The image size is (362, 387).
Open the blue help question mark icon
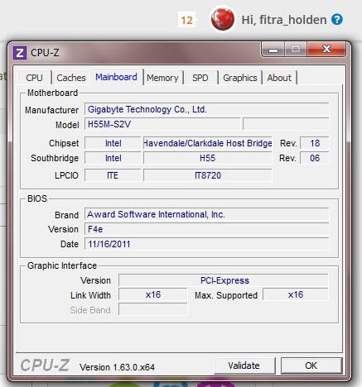[x=337, y=20]
